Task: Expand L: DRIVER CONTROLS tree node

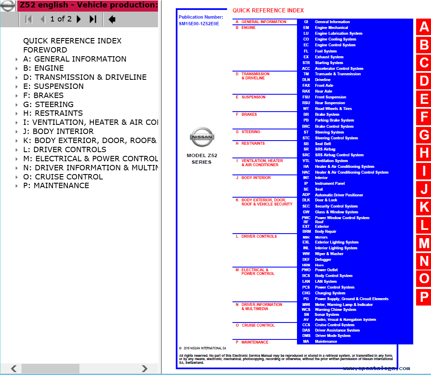Action: coord(17,150)
